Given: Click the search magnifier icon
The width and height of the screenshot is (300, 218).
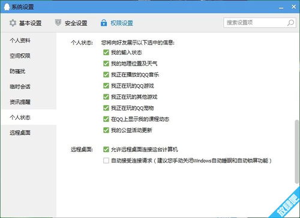Looking at the screenshot, I should 290,23.
